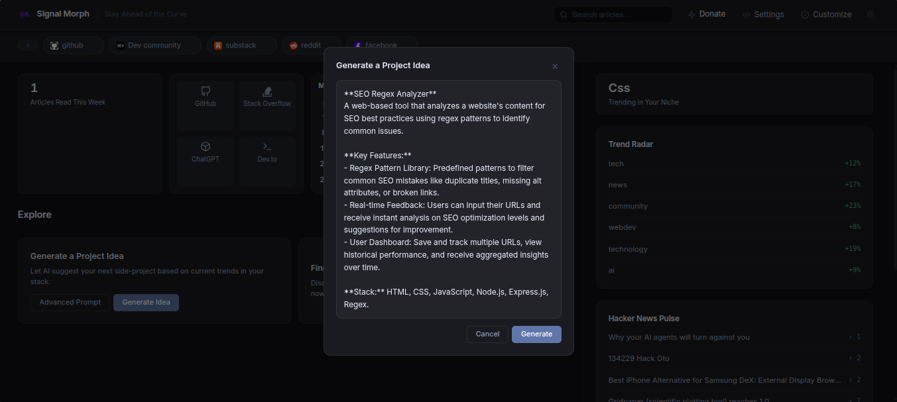Open the Dev.to quick link tile
The width and height of the screenshot is (897, 402).
[x=267, y=162]
